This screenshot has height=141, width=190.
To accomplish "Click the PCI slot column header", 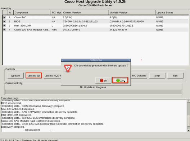I will [x=56, y=13].
